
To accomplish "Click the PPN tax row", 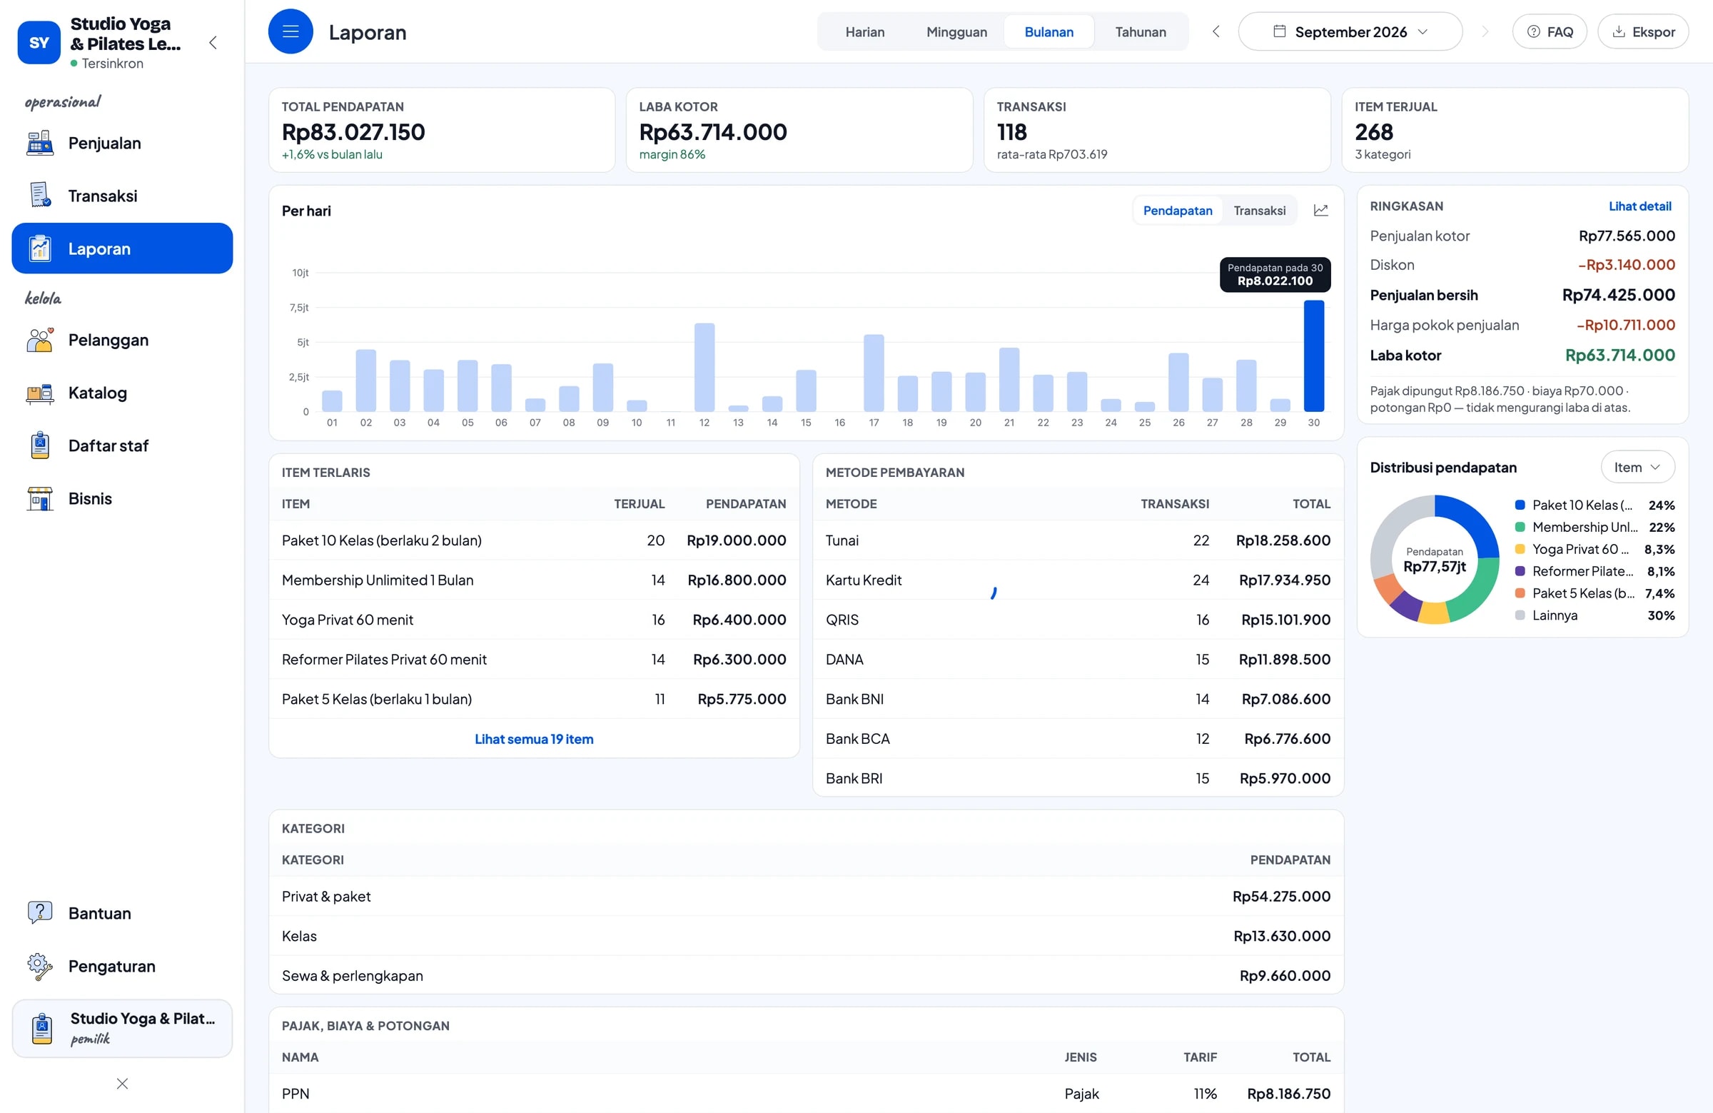I will pyautogui.click(x=806, y=1094).
